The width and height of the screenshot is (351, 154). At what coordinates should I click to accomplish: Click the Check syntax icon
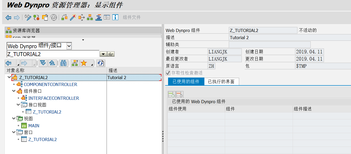tap(64, 17)
